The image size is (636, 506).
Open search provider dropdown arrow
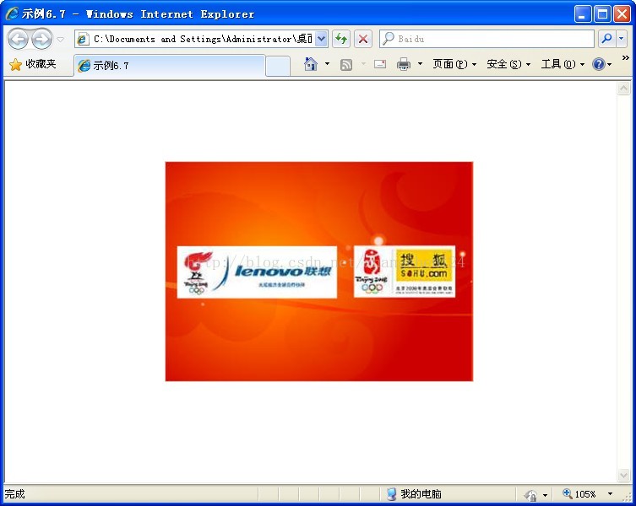[622, 39]
